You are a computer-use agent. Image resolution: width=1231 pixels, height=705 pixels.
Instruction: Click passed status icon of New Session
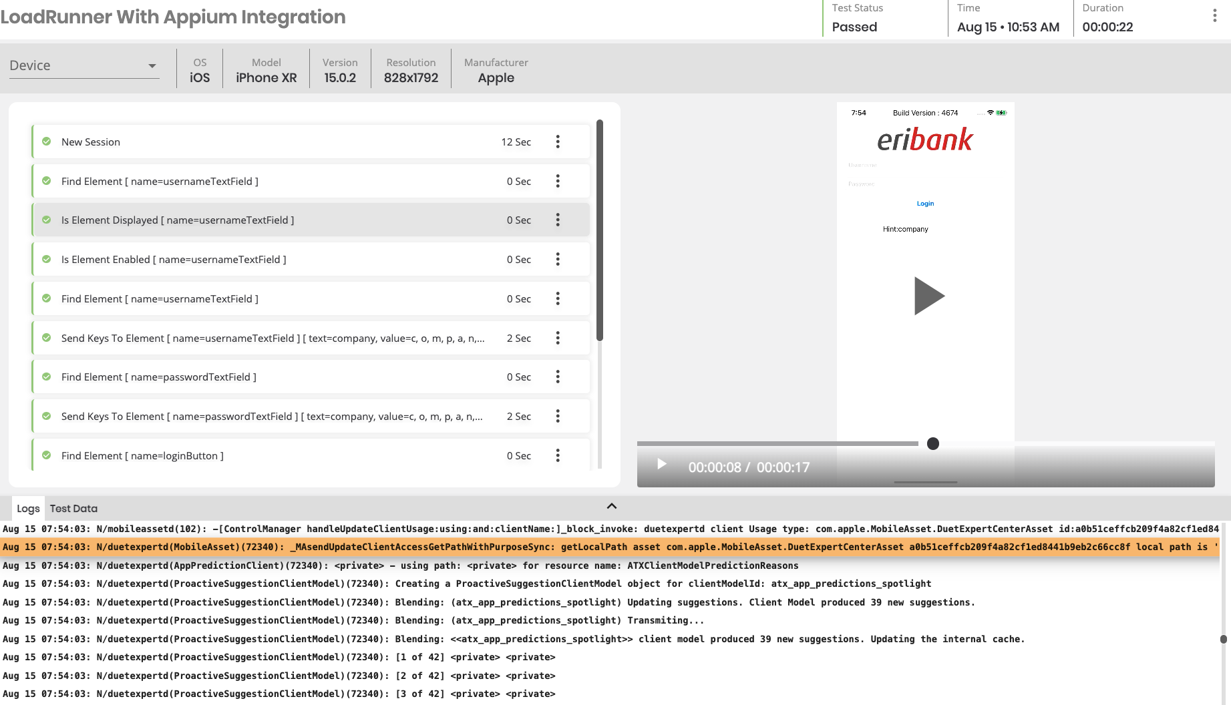click(47, 142)
